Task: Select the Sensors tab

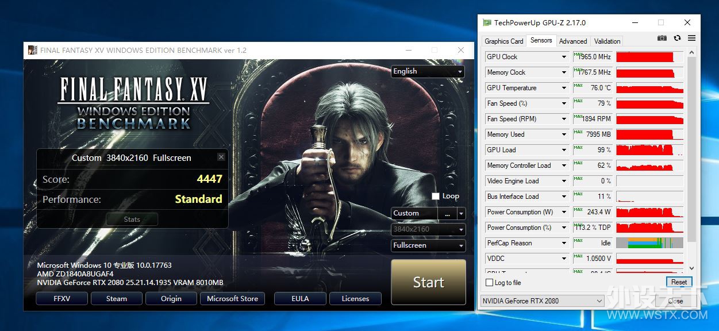Action: tap(541, 40)
